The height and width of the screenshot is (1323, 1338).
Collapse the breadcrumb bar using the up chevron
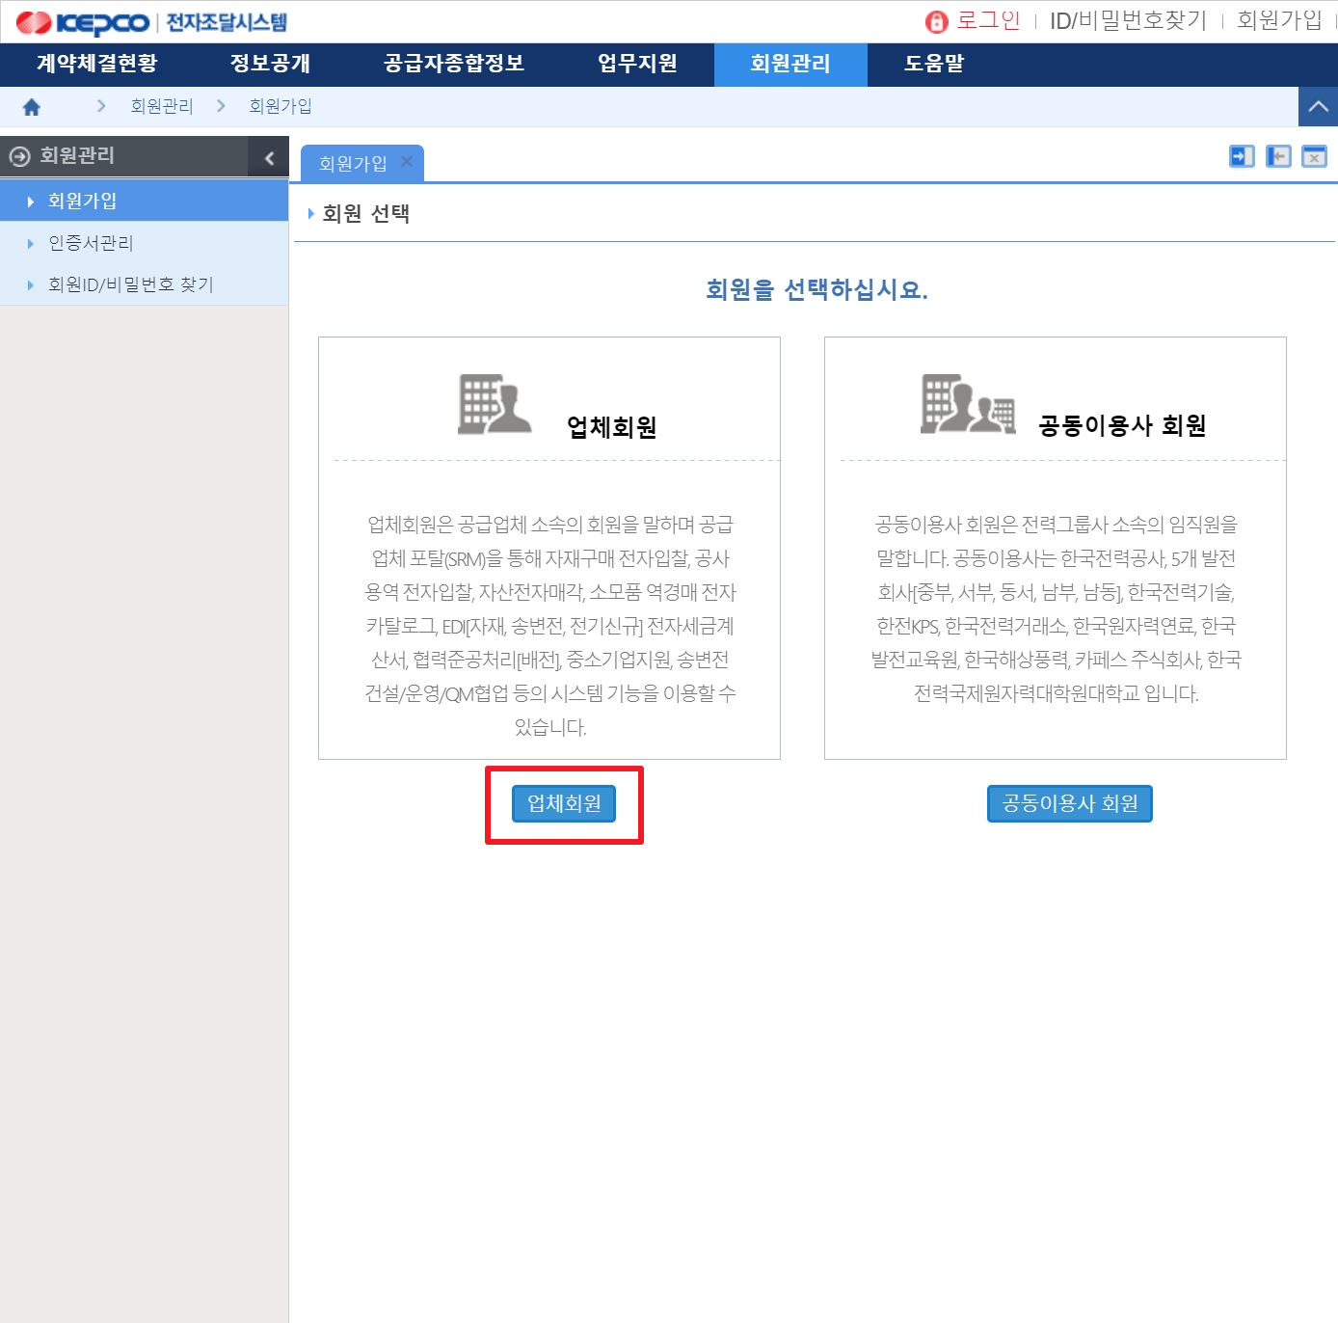[1318, 106]
